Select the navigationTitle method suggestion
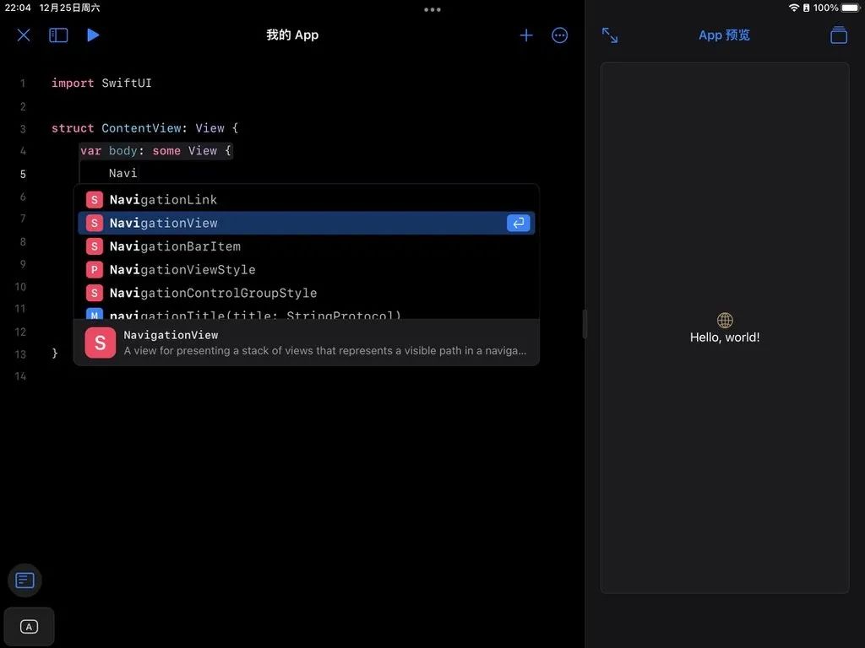This screenshot has height=648, width=865. pos(306,313)
